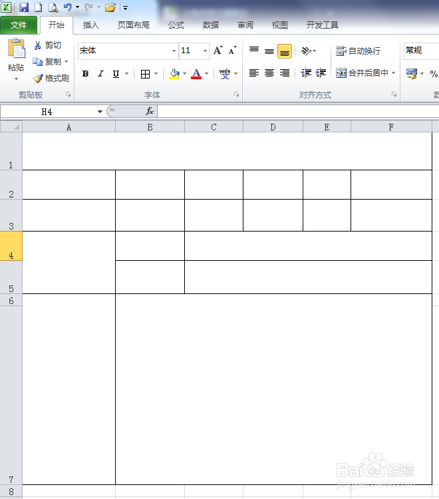Click the font size box showing 11
This screenshot has height=499, width=439.
(x=190, y=51)
